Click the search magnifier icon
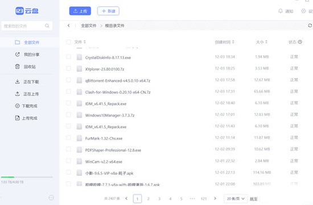 point(47,26)
